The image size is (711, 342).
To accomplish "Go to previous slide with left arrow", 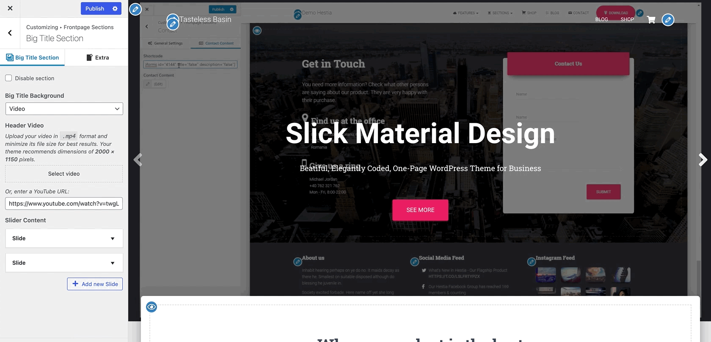I will pyautogui.click(x=138, y=160).
